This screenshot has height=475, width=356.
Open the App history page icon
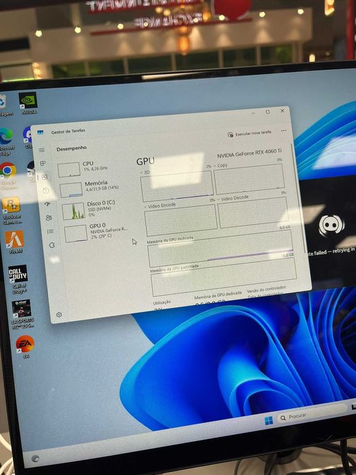coord(45,191)
